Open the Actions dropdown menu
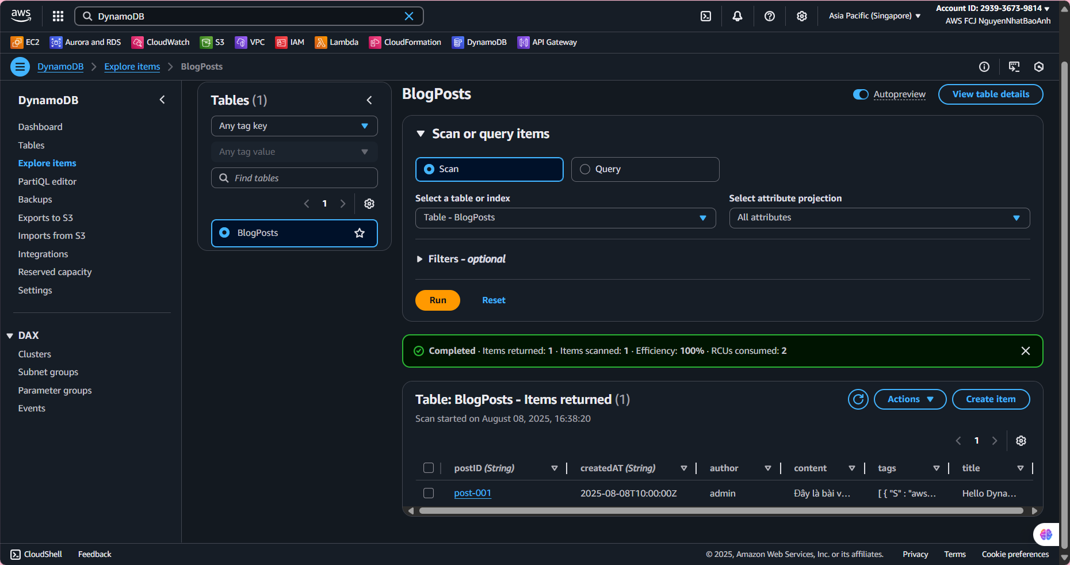Screen dimensions: 1070x565 (x=910, y=399)
